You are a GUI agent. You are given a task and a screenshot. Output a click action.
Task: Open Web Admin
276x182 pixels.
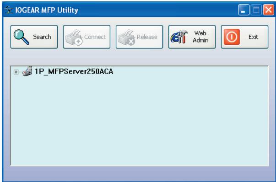pos(192,37)
